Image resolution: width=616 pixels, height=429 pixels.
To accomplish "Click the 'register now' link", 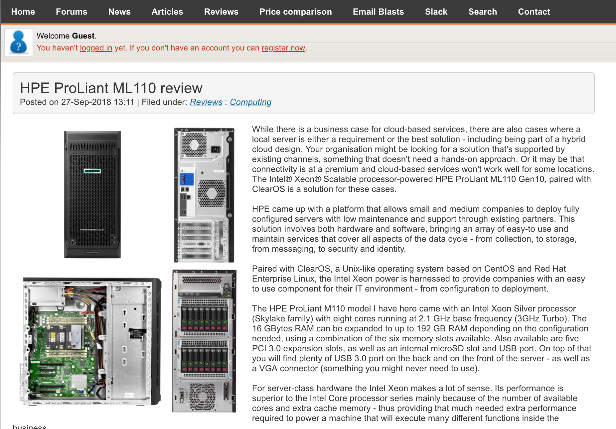I will (x=283, y=48).
